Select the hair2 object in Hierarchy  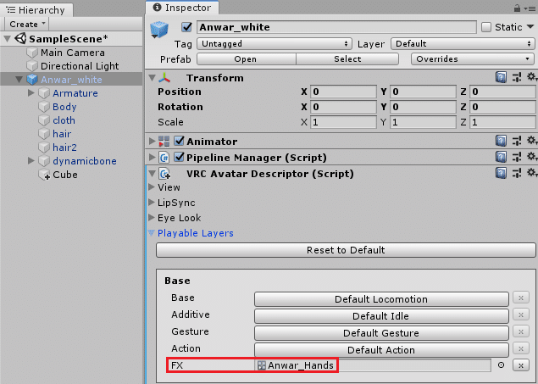(x=64, y=147)
